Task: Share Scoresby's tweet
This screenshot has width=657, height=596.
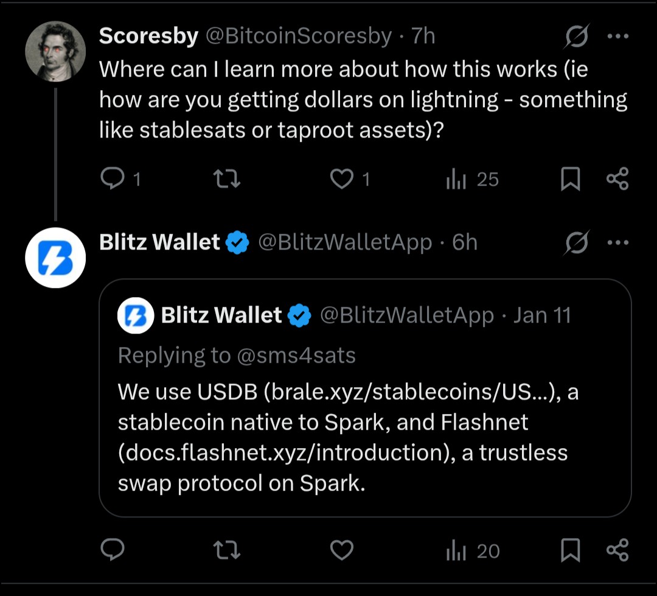Action: click(617, 179)
